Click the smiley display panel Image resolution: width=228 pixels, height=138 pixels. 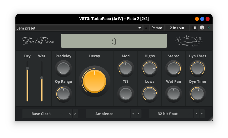click(114, 41)
